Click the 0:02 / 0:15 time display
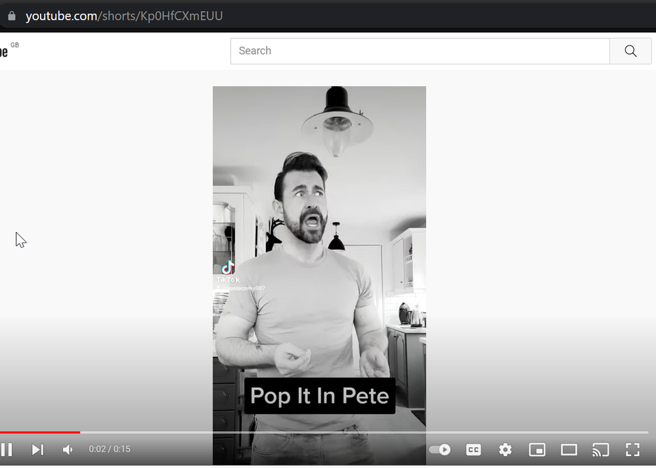 pyautogui.click(x=110, y=450)
